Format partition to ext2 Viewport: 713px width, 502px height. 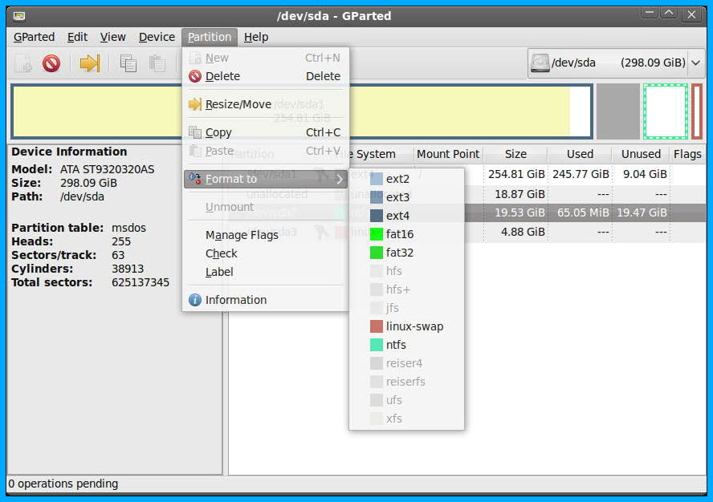point(406,179)
